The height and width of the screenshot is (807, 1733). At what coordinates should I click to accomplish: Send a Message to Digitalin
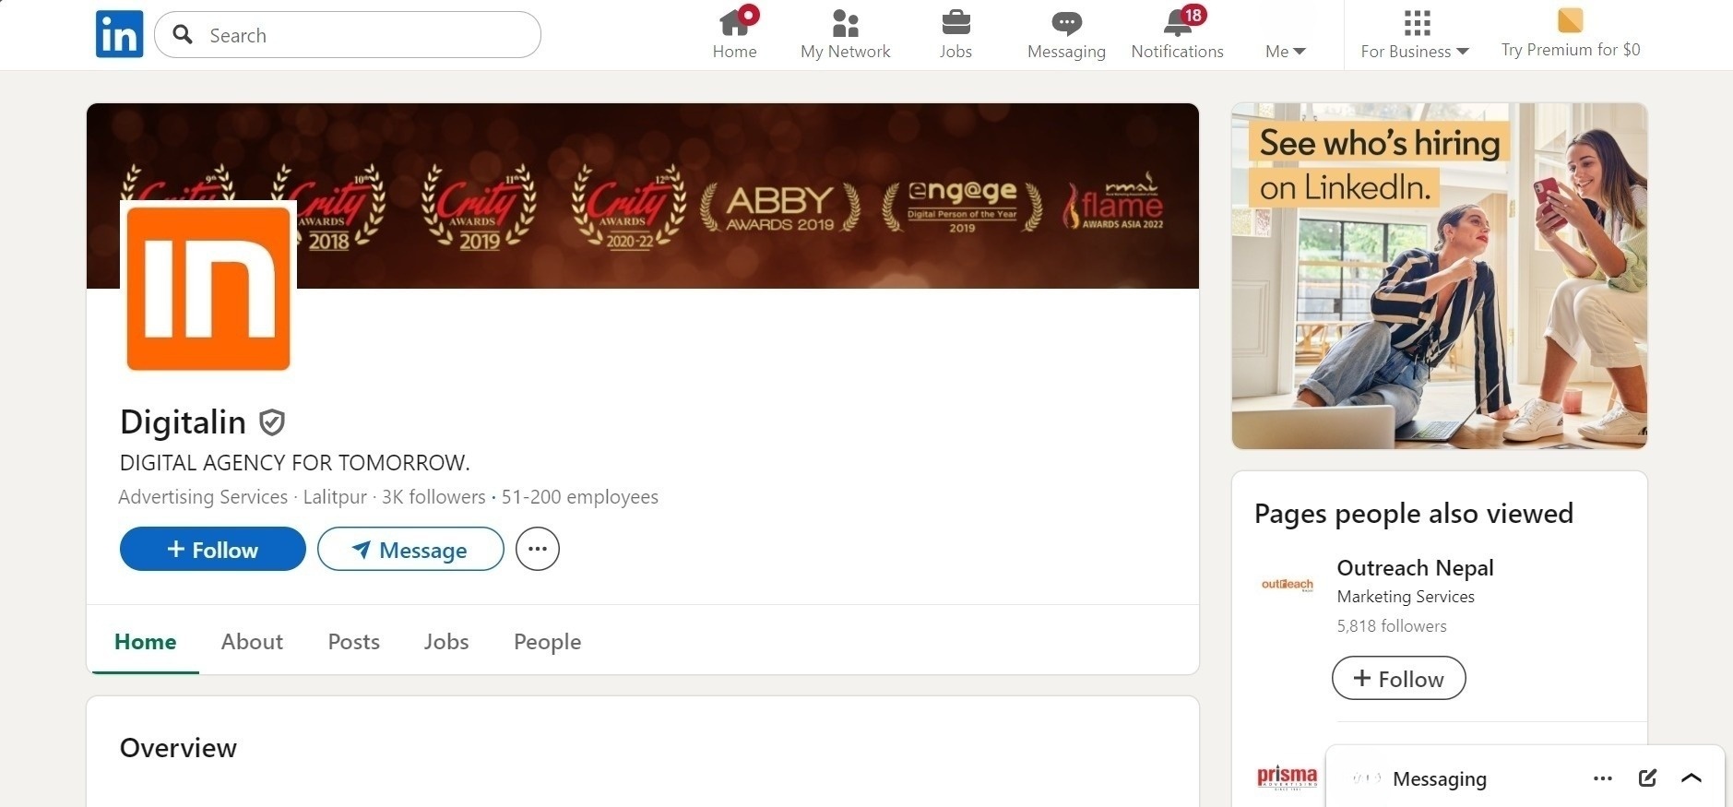tap(410, 550)
